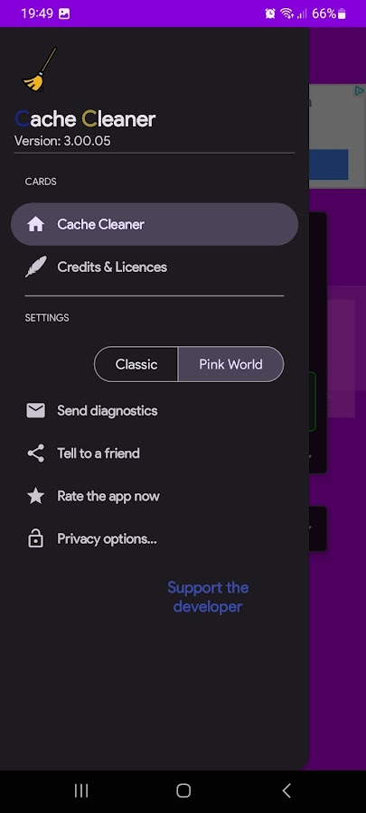
Task: Tap Android back navigation button
Action: (x=286, y=790)
